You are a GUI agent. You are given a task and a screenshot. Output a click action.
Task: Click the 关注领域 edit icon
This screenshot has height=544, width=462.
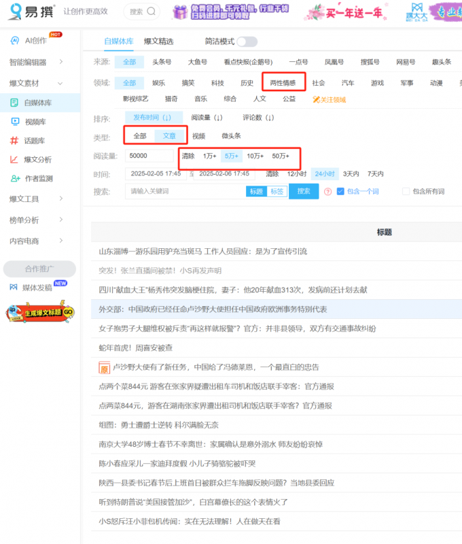[316, 100]
